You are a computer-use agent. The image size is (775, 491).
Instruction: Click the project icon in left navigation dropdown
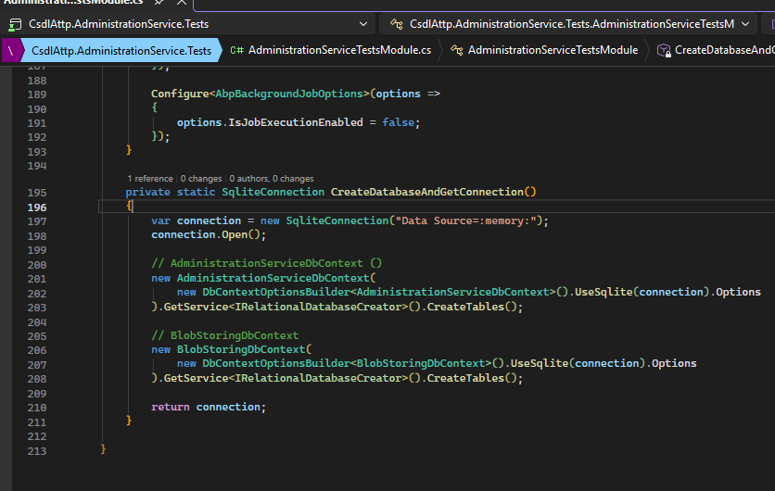(16, 23)
